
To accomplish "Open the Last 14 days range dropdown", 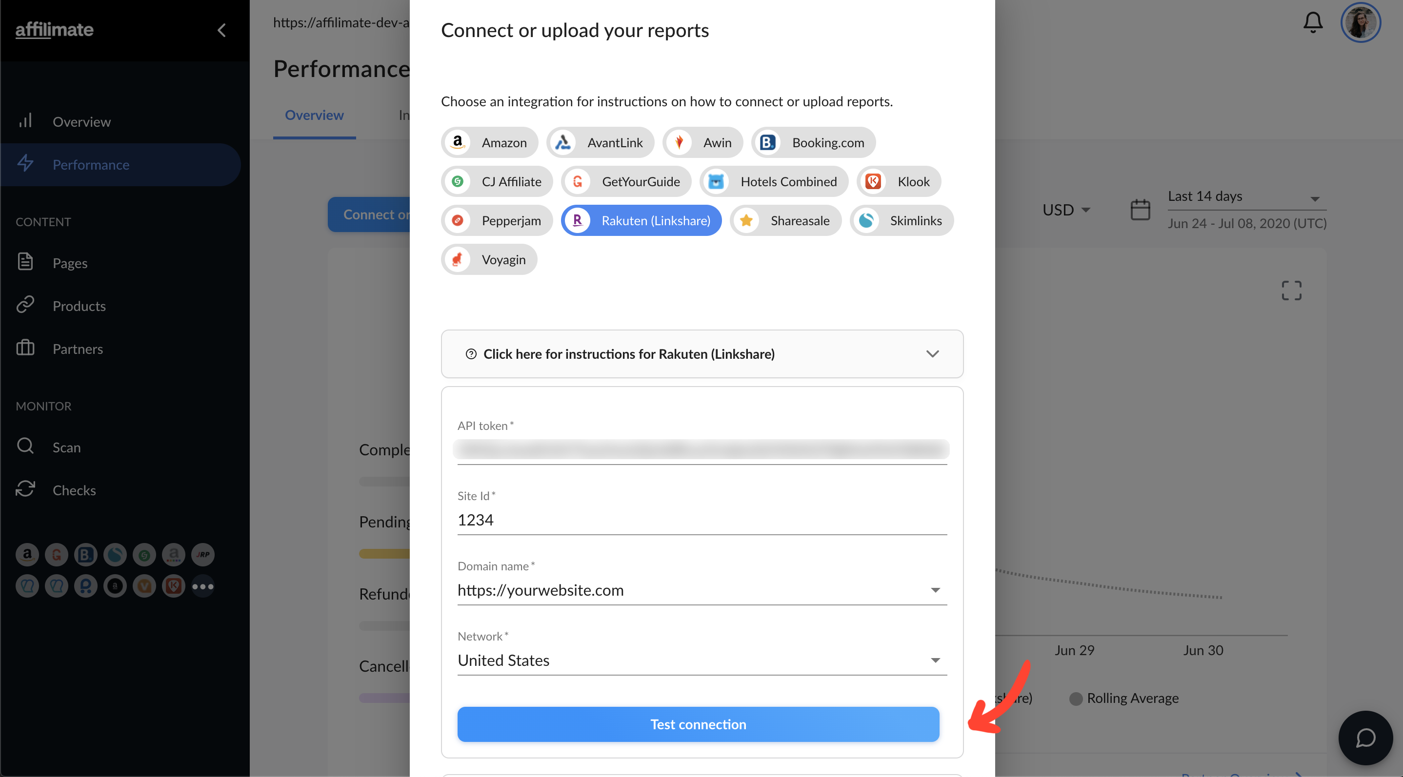I will pyautogui.click(x=1247, y=196).
